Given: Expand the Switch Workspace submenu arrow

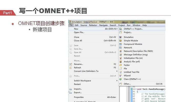Looking at the screenshot, I should pyautogui.click(x=117, y=81).
